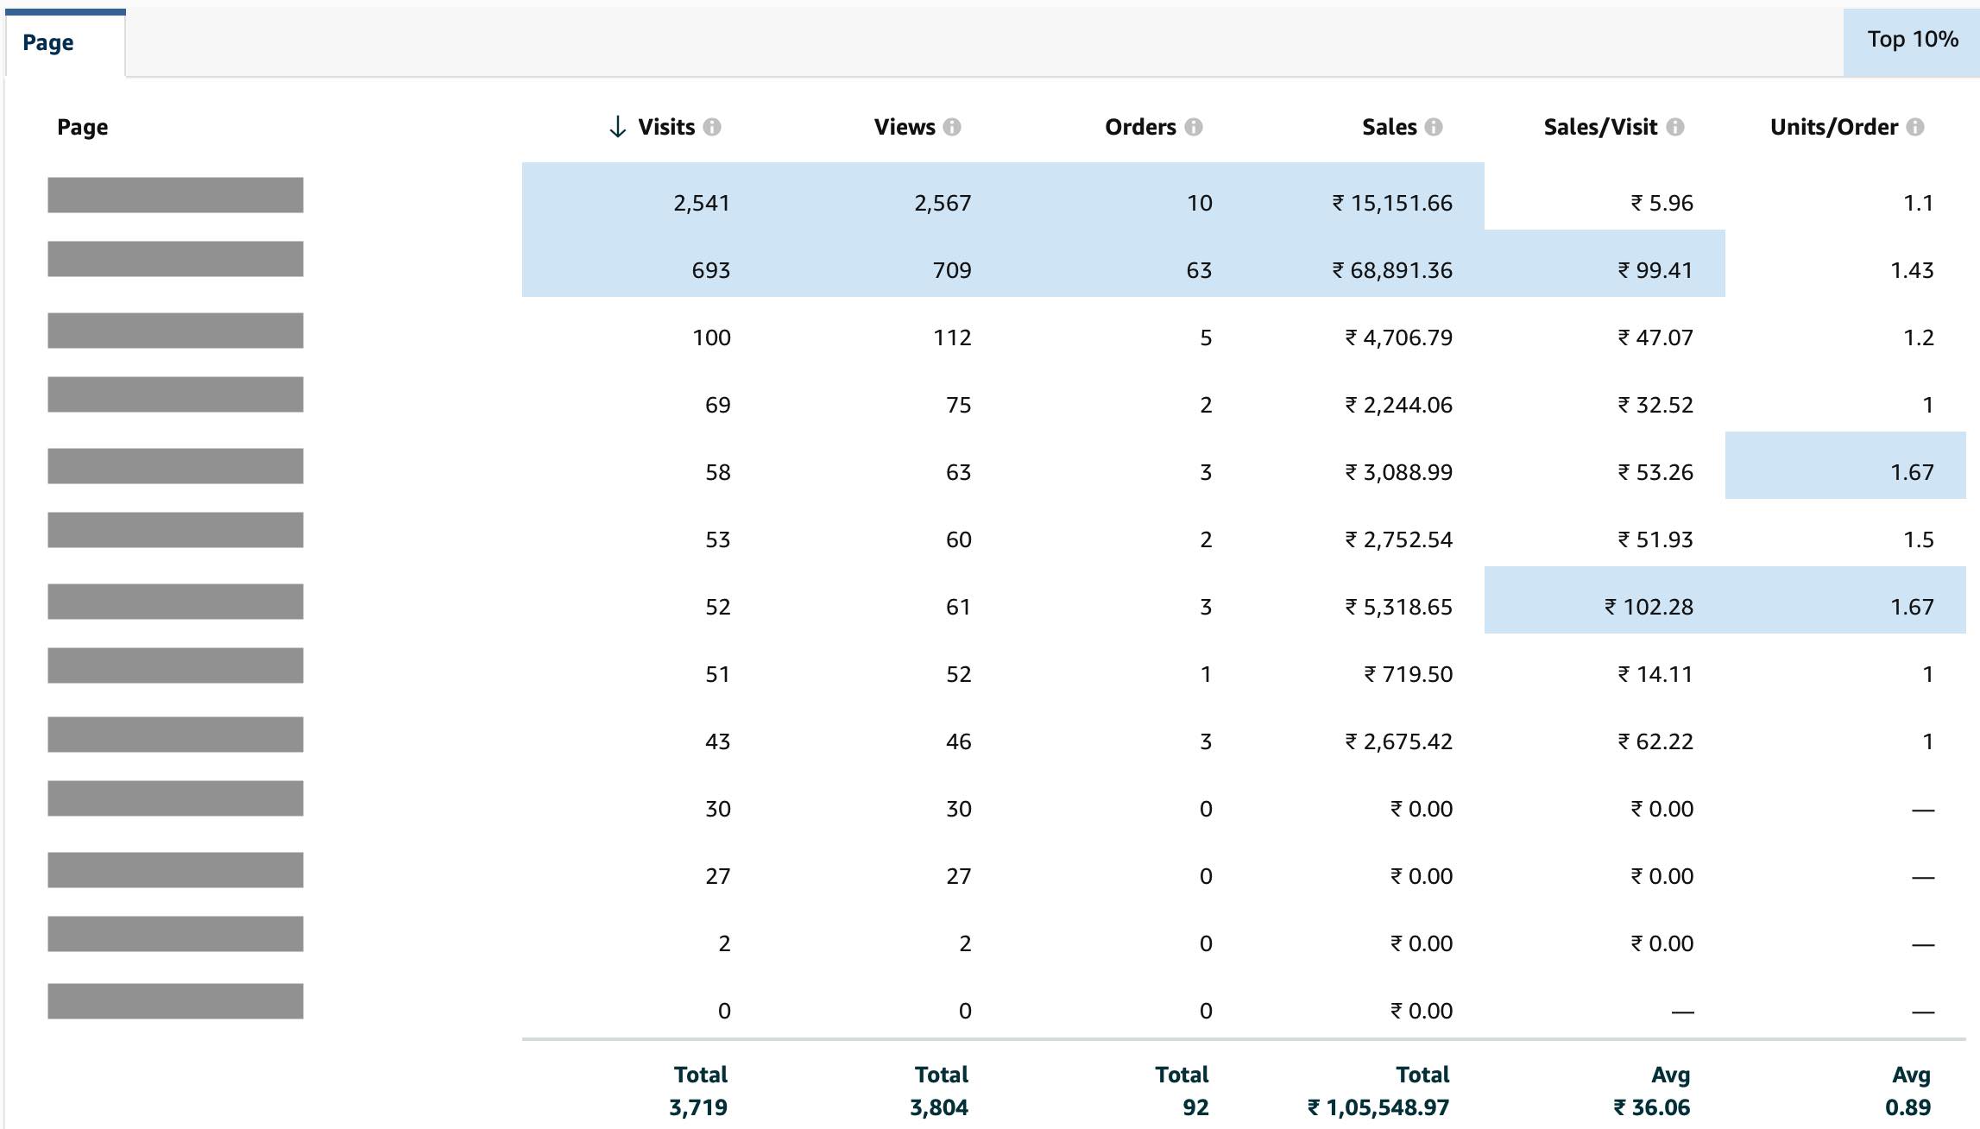This screenshot has height=1129, width=1980.
Task: Click the Page column header
Action: (83, 127)
